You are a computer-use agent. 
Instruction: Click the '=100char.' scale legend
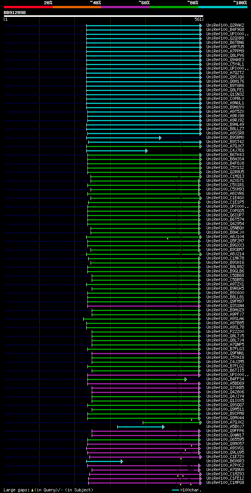(x=187, y=490)
